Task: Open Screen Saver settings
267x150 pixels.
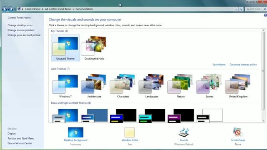Action: tap(238, 132)
